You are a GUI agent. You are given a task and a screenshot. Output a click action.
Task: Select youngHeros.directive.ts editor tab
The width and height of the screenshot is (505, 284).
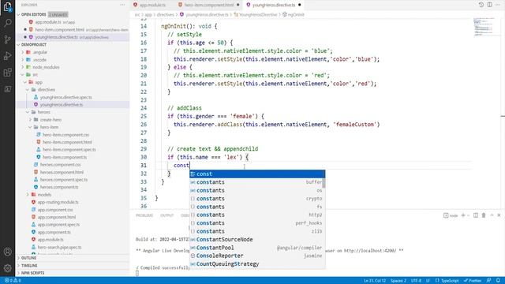click(274, 5)
